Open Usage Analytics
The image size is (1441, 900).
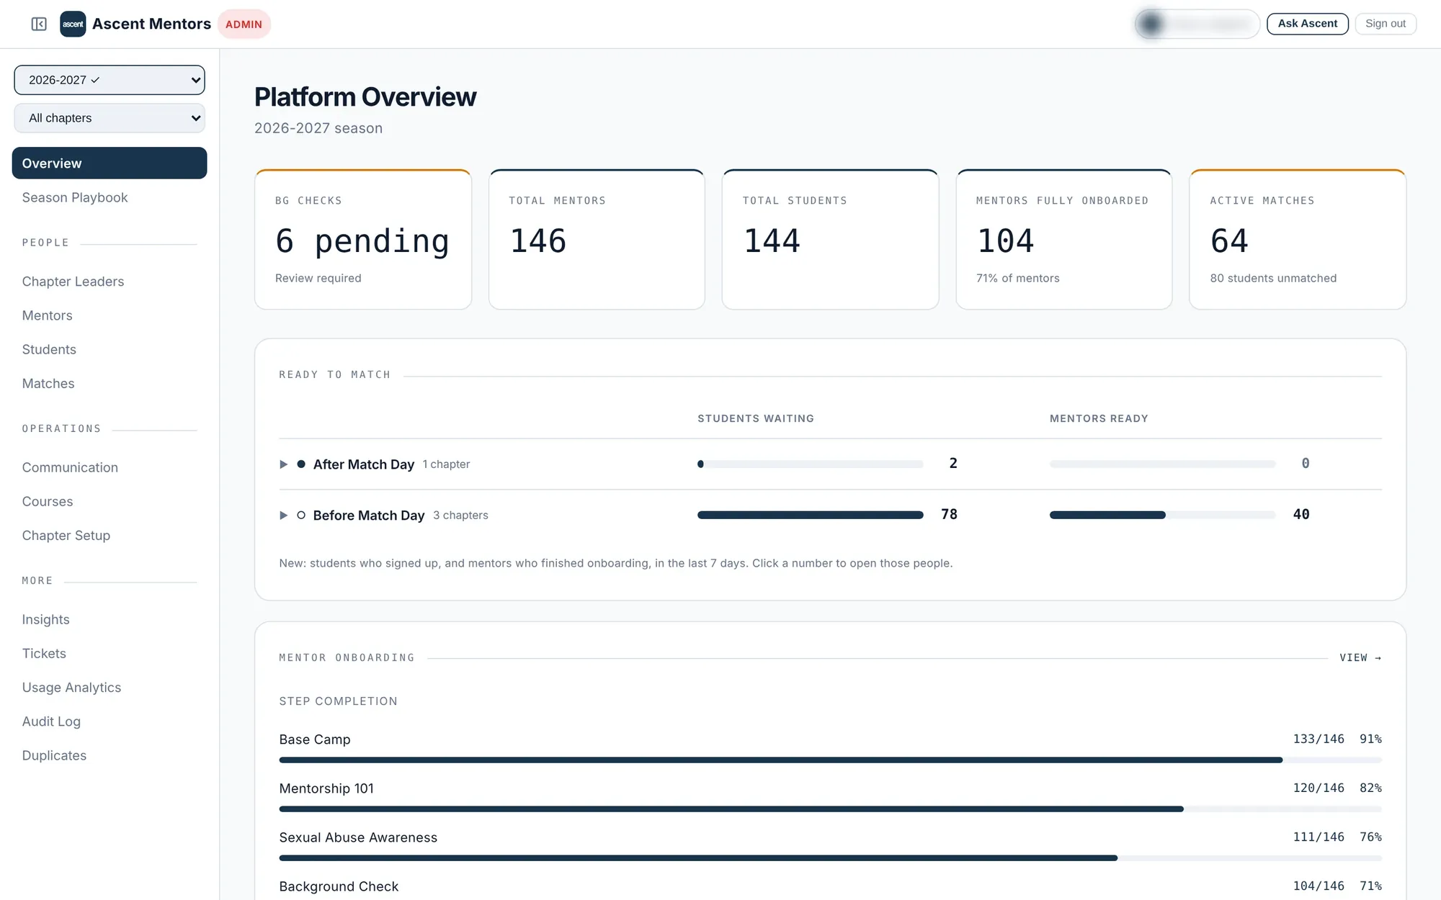[x=71, y=688]
